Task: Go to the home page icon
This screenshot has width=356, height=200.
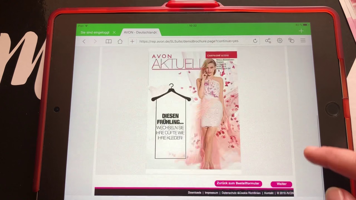Action: click(x=120, y=41)
